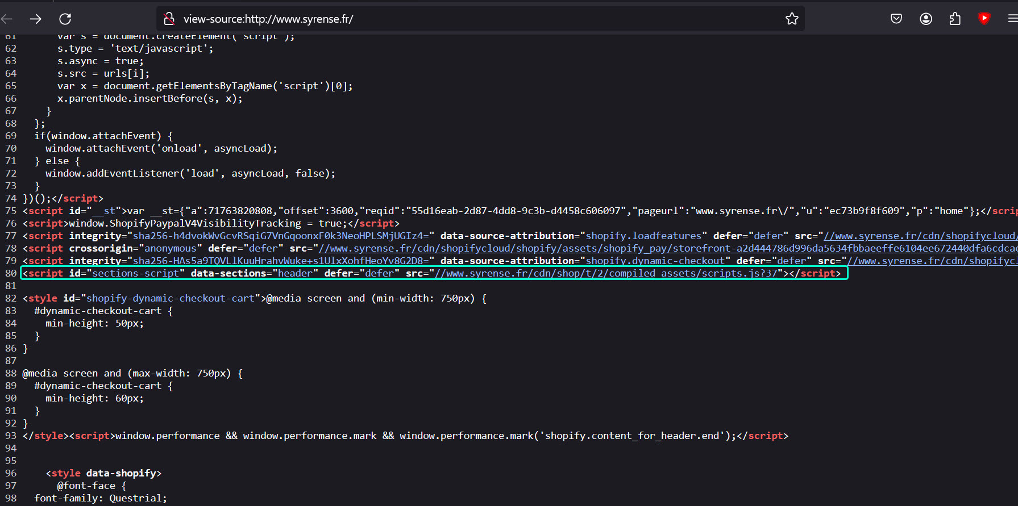Image resolution: width=1018 pixels, height=506 pixels.
Task: Click the forward navigation arrow
Action: tap(36, 19)
